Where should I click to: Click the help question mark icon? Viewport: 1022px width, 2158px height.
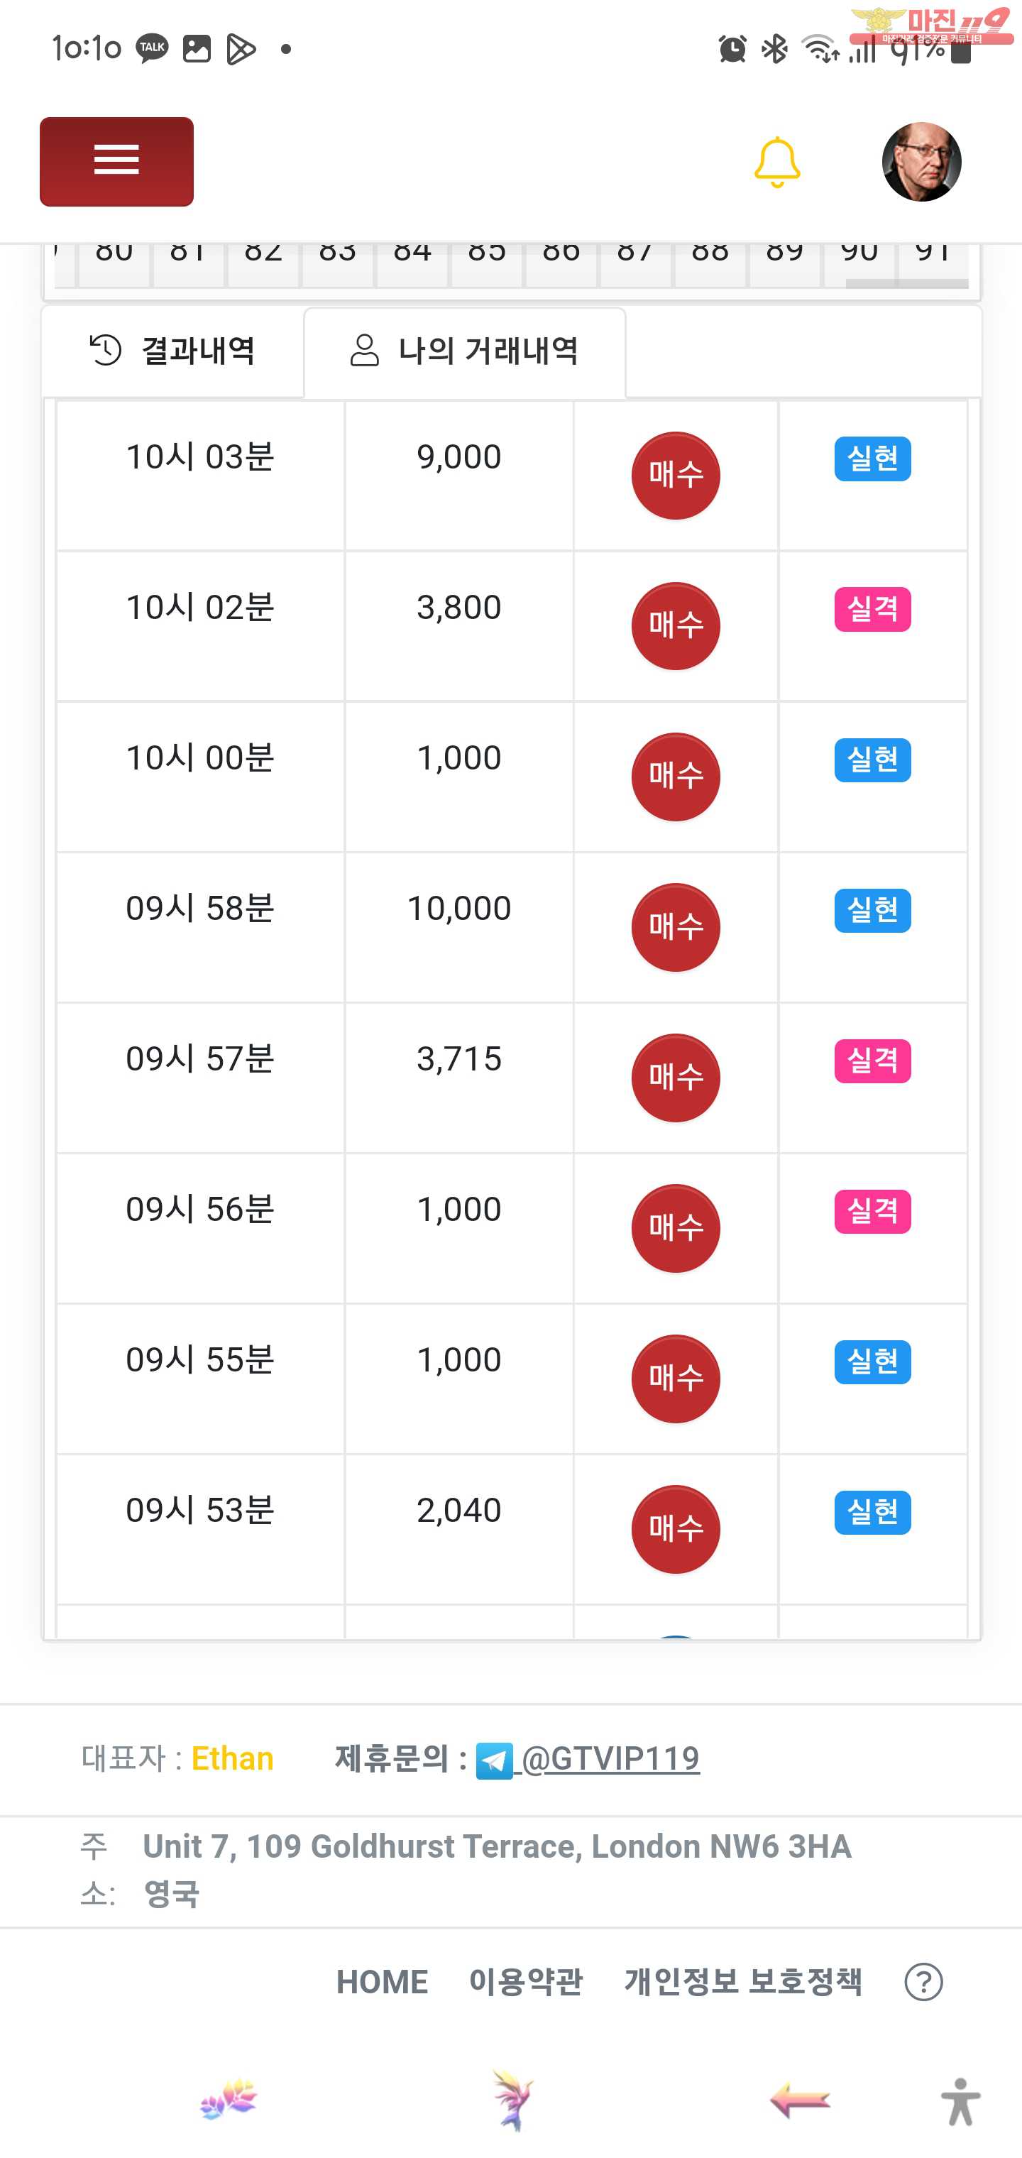click(923, 1982)
